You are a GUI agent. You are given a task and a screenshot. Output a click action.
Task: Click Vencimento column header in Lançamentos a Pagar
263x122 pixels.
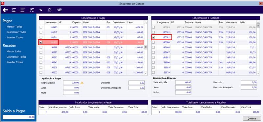120,22
